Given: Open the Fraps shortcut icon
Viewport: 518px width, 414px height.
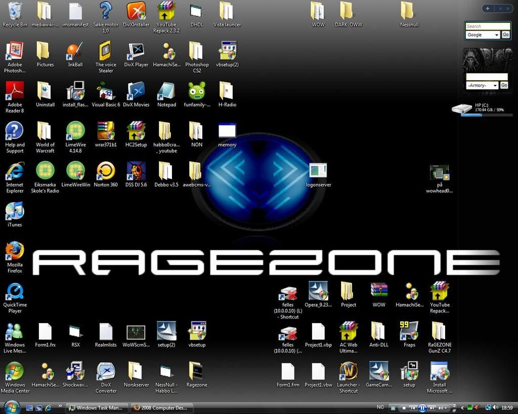Looking at the screenshot, I should [409, 331].
